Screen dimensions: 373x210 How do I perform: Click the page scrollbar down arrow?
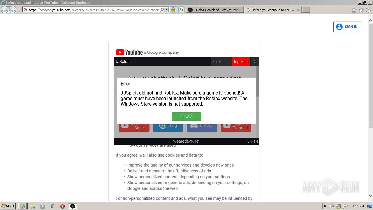[371, 196]
